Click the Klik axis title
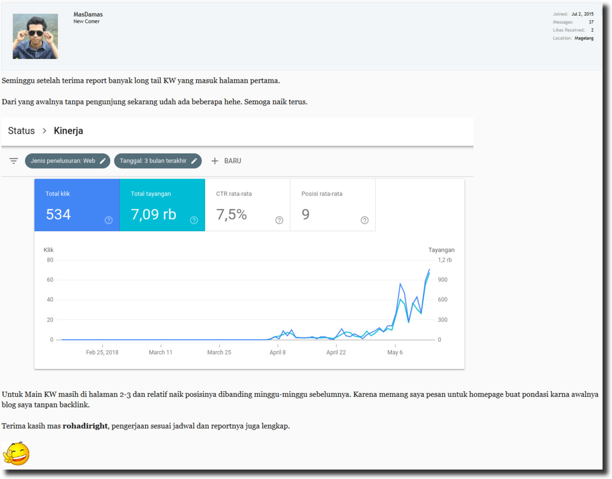Viewport: 612px width, 479px height. point(48,250)
